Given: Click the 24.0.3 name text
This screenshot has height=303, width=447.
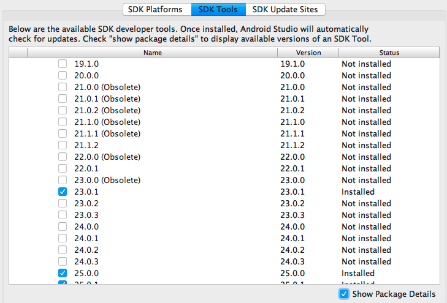Looking at the screenshot, I should (86, 262).
